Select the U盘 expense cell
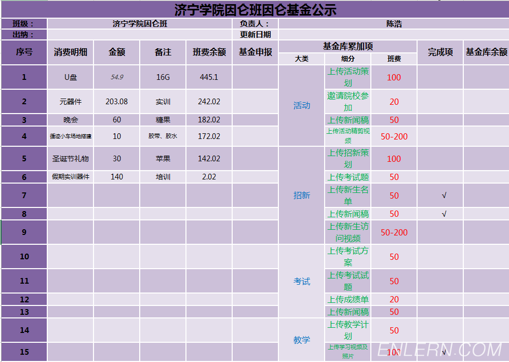Screen dimensions: 509x362 coord(71,77)
